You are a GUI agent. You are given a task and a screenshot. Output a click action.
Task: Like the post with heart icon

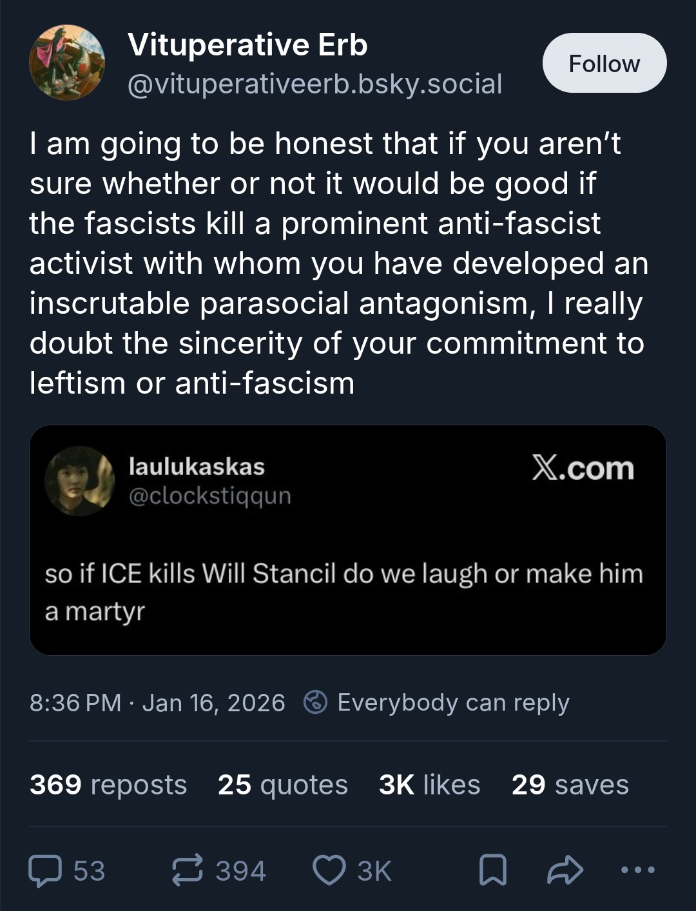[329, 870]
